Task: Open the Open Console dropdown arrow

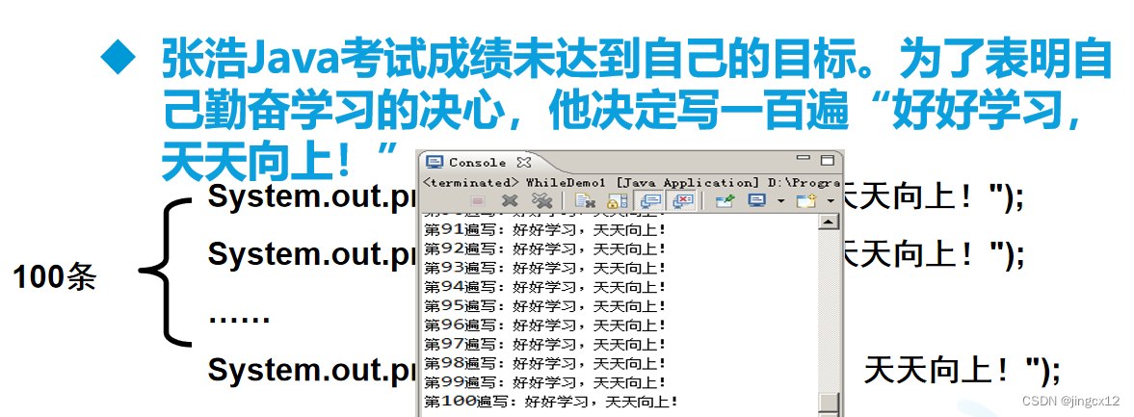Action: pos(831,201)
